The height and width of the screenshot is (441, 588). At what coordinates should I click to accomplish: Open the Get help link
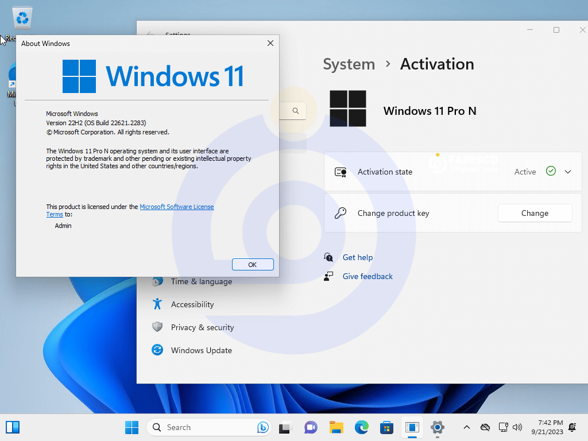(357, 257)
